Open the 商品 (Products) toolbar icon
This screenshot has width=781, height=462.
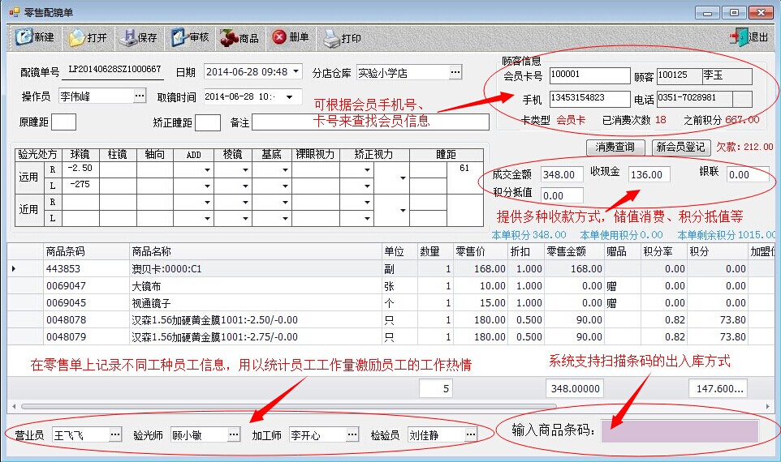tap(239, 37)
